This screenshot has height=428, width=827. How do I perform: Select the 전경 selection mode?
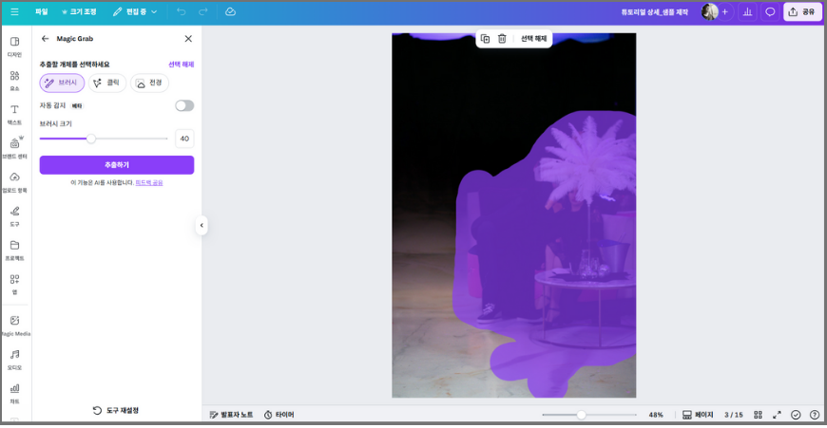(x=149, y=83)
